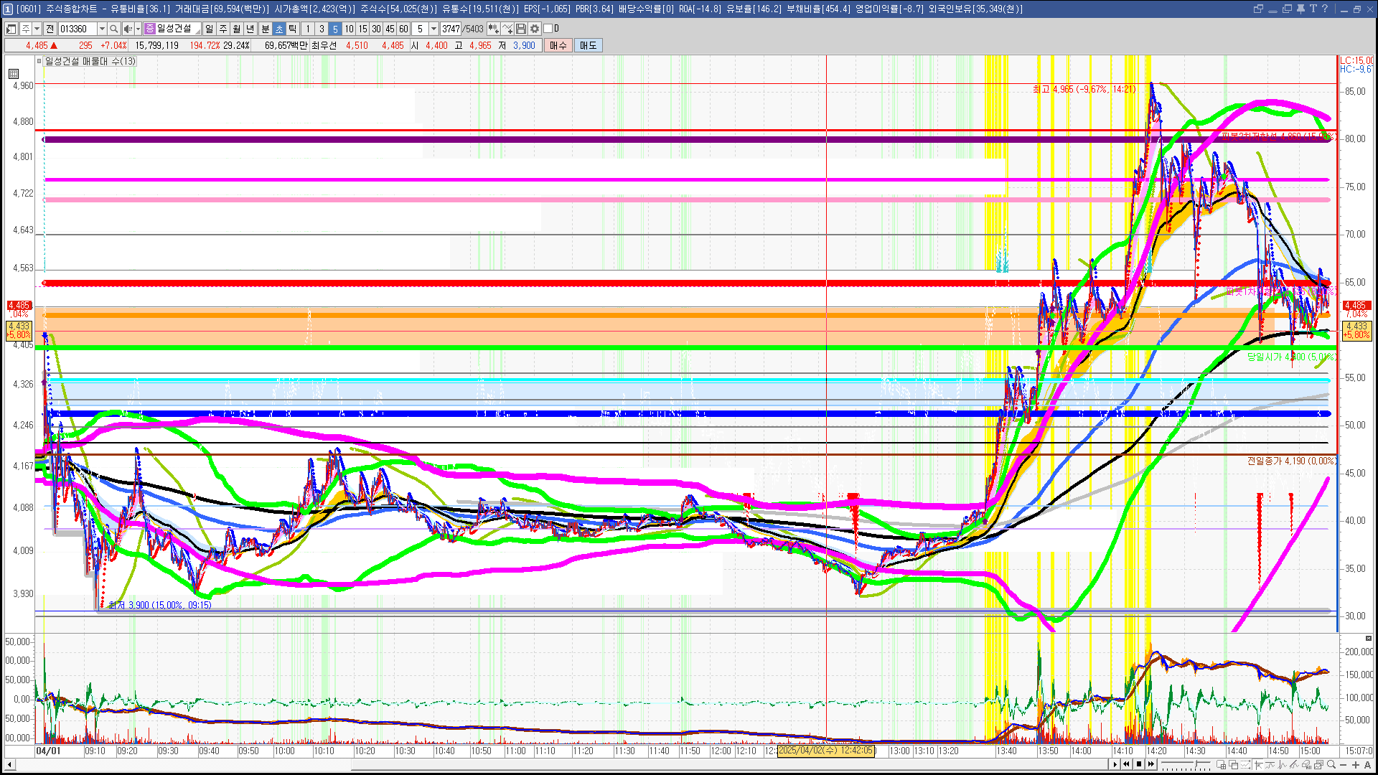Viewport: 1378px width, 775px height.
Task: Expand the period value dropdown arrow
Action: pyautogui.click(x=433, y=29)
